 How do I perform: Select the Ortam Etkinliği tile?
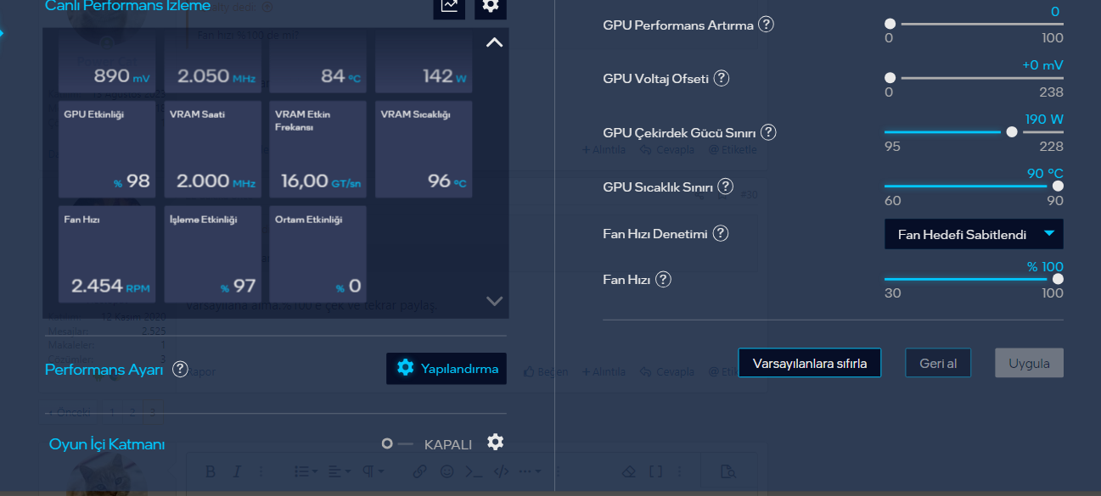317,254
